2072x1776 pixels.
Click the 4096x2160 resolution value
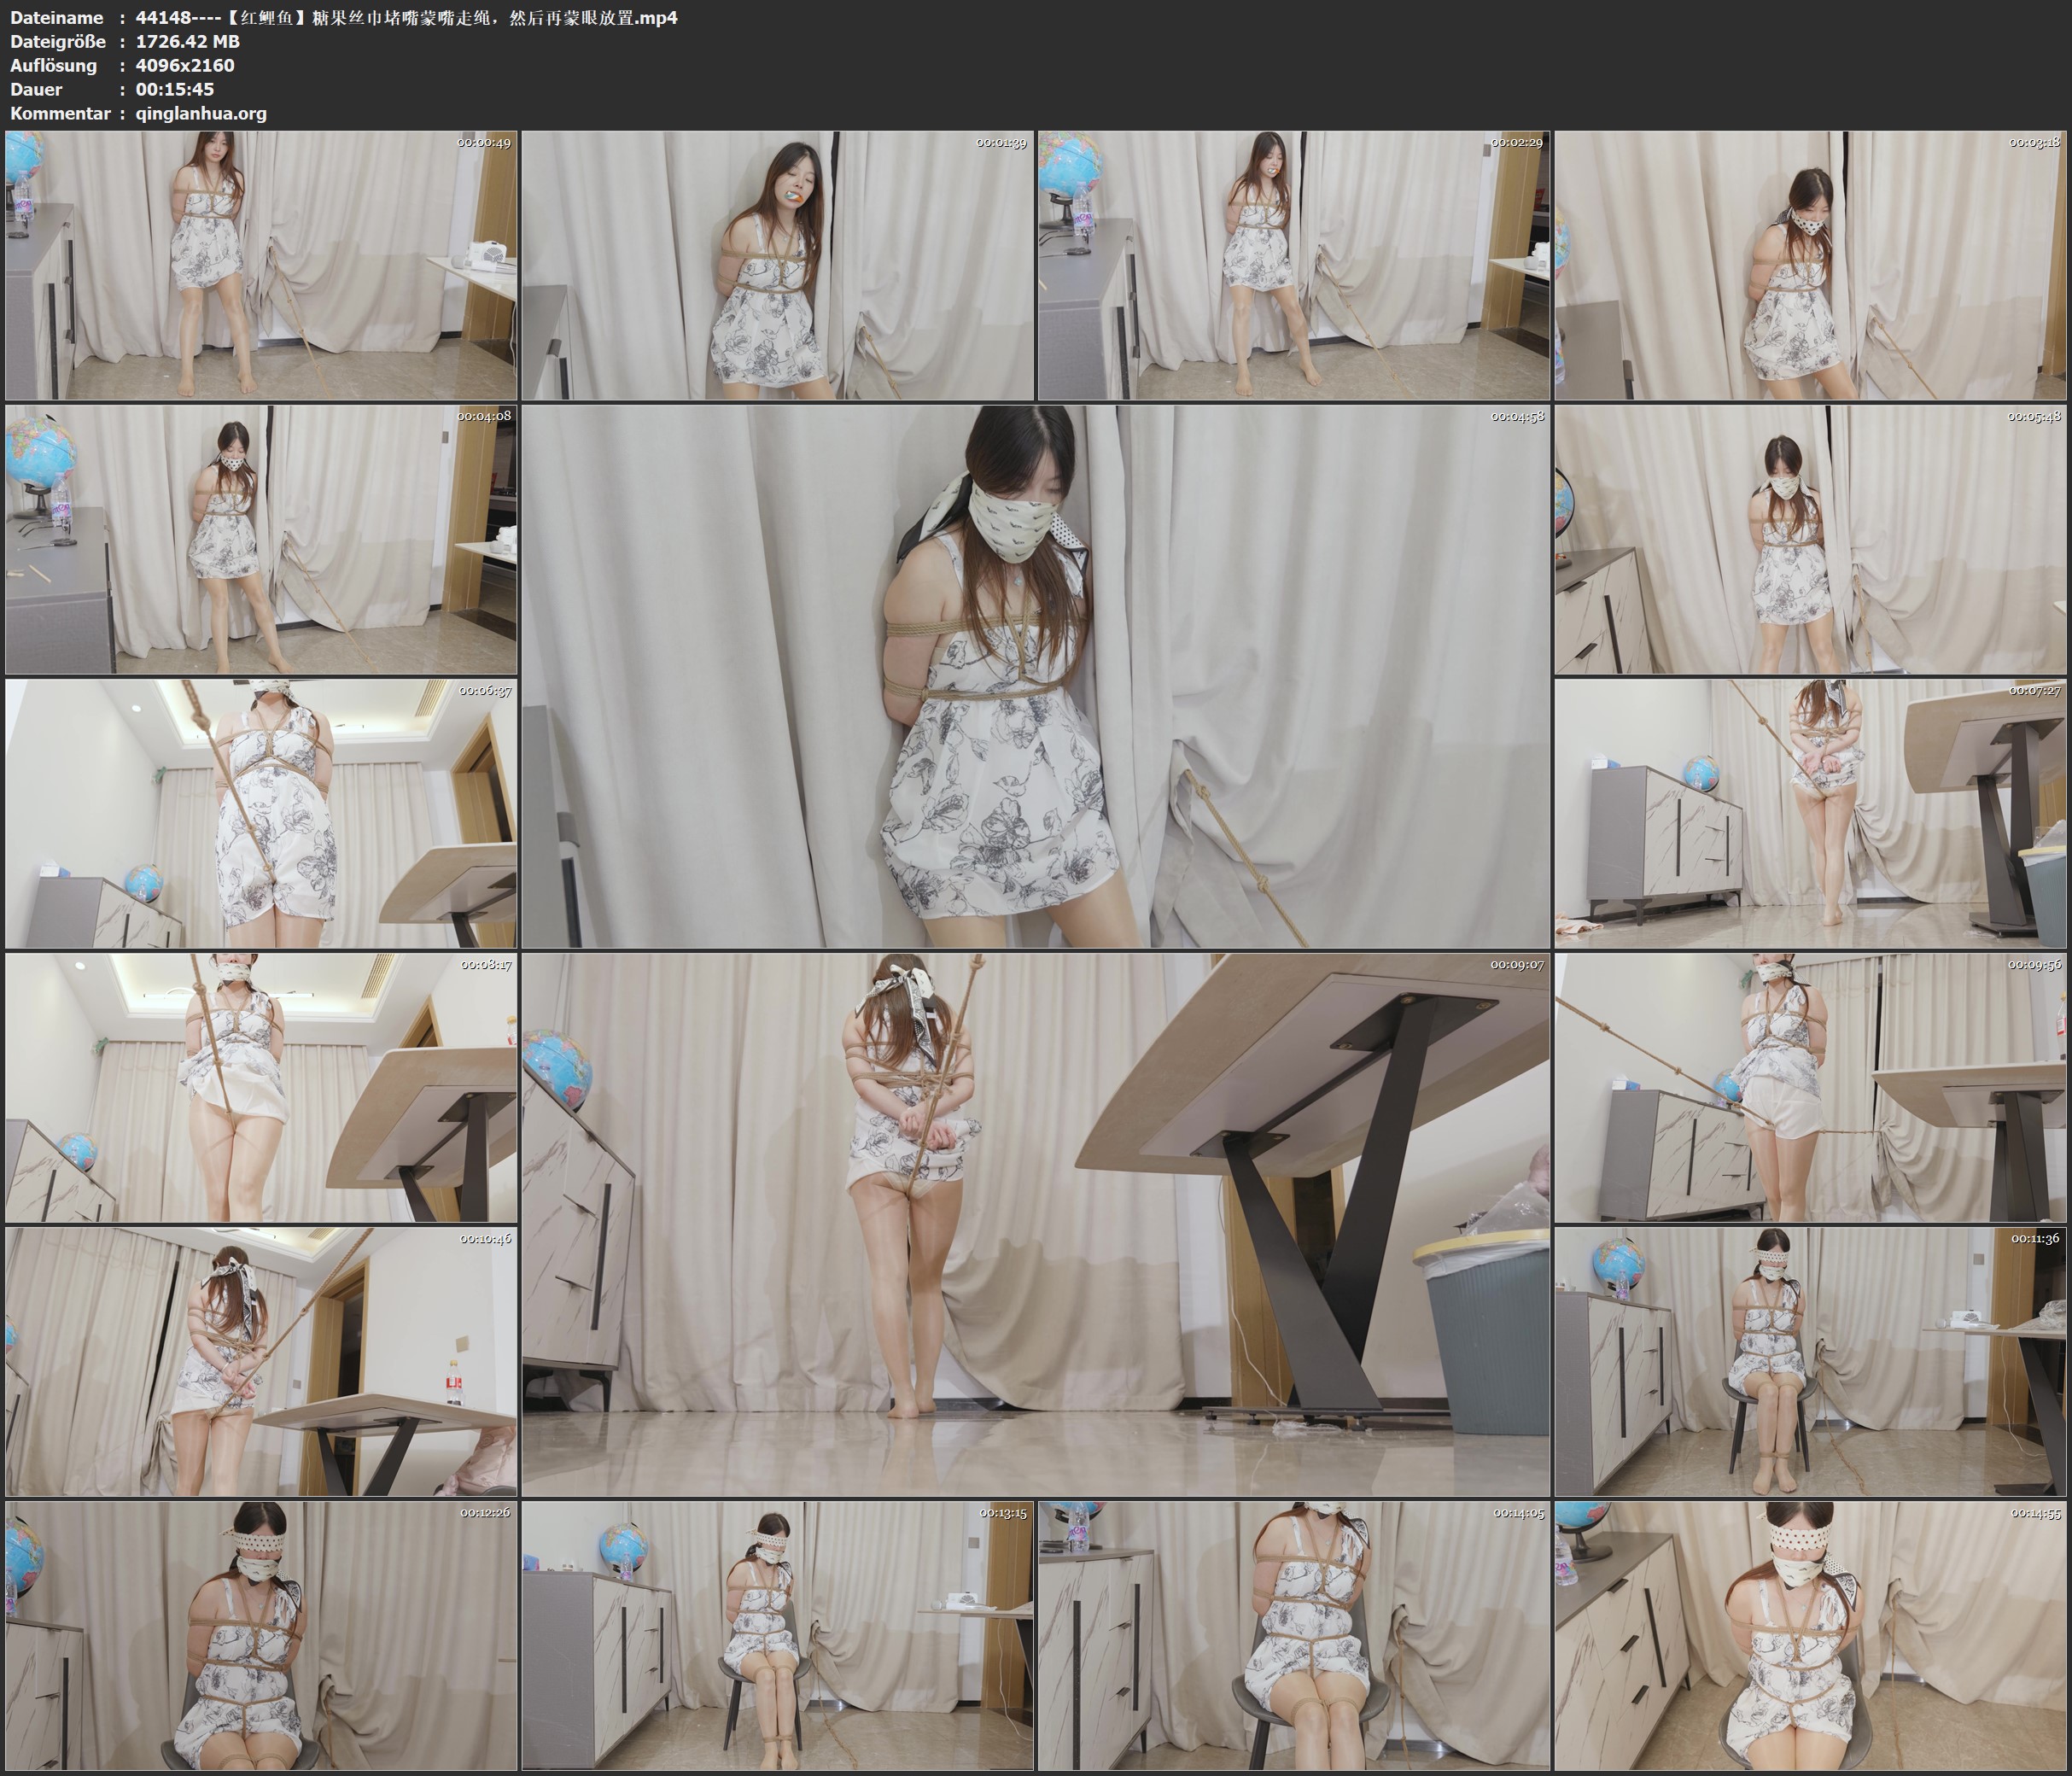[x=185, y=65]
